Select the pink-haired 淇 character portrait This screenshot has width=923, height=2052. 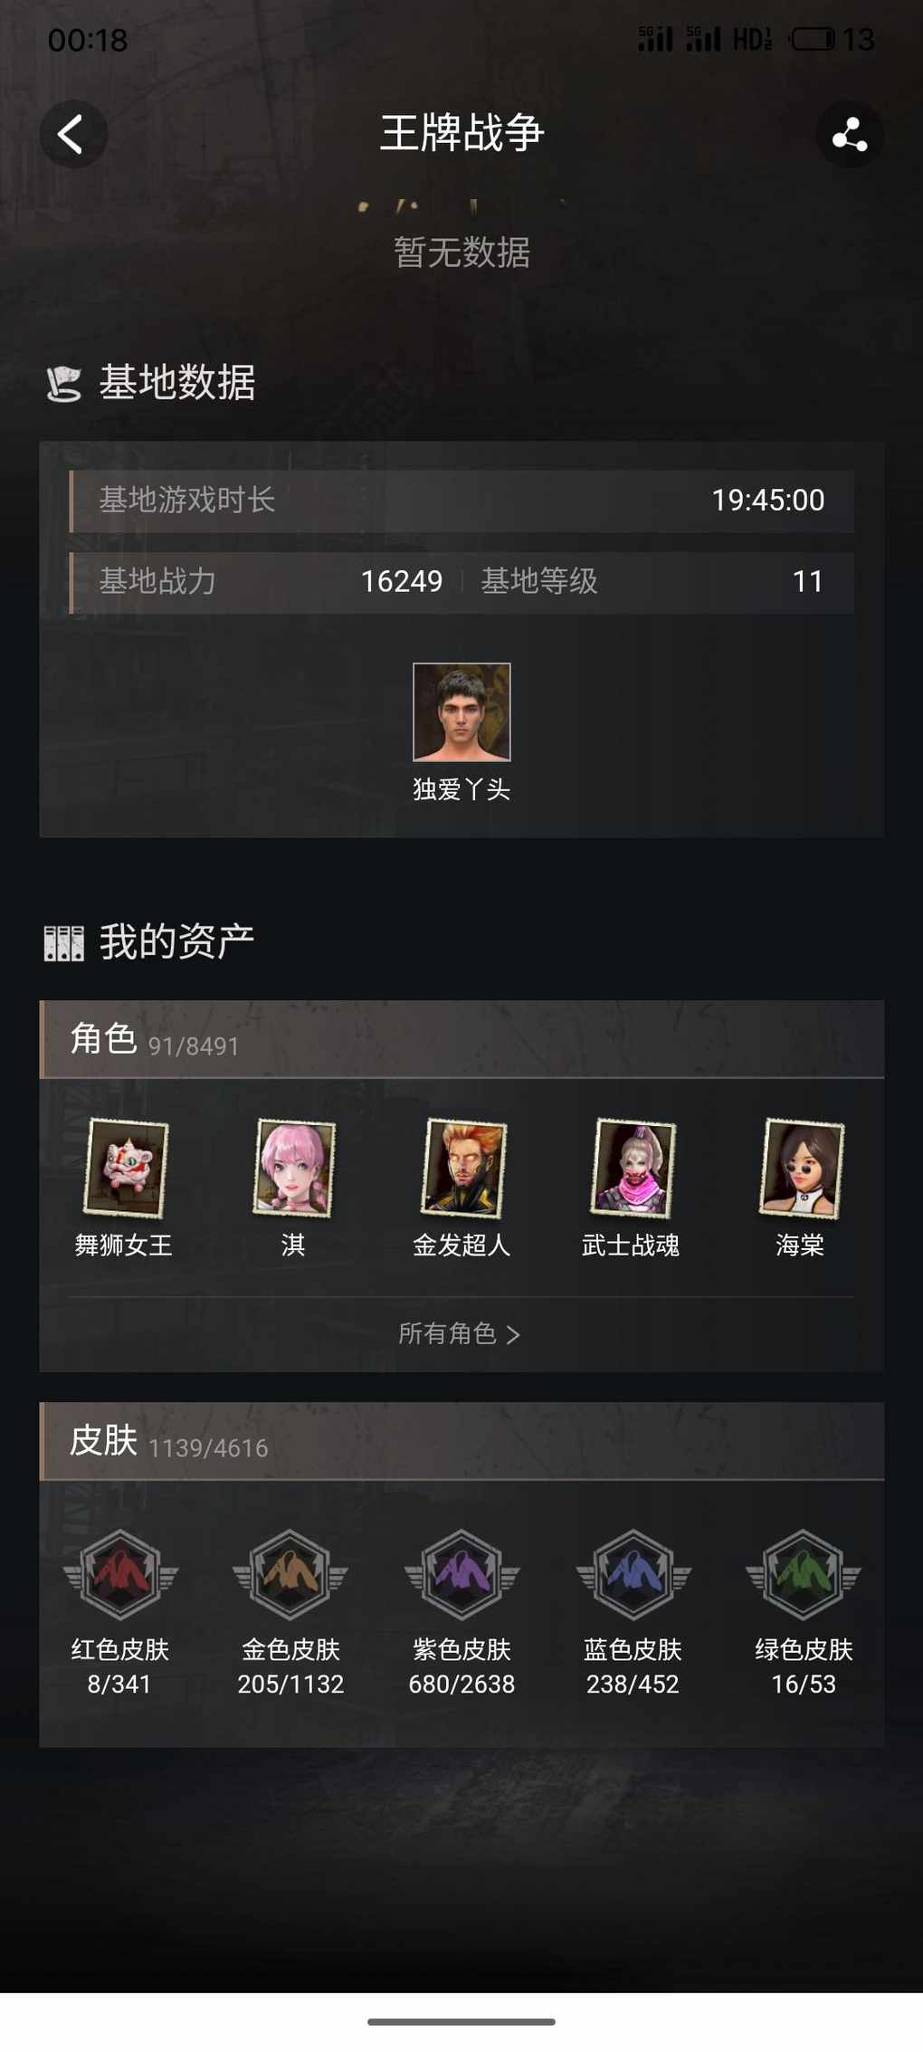pyautogui.click(x=293, y=1168)
